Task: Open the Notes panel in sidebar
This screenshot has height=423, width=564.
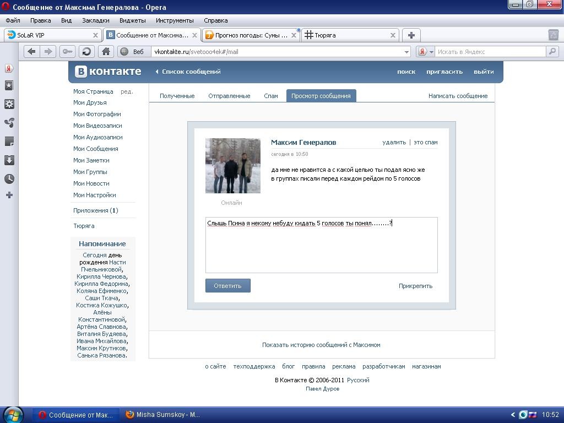Action: coord(9,142)
